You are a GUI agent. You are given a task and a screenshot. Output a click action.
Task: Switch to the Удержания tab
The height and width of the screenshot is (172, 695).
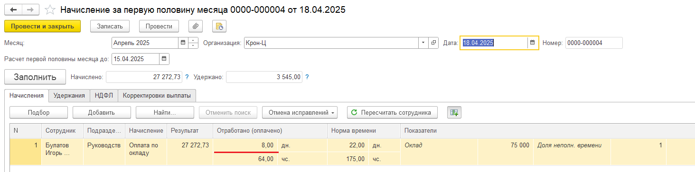point(69,95)
